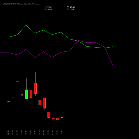The image size is (139, 139).
Task: Click the 07 May date label
Action: coord(53,132)
